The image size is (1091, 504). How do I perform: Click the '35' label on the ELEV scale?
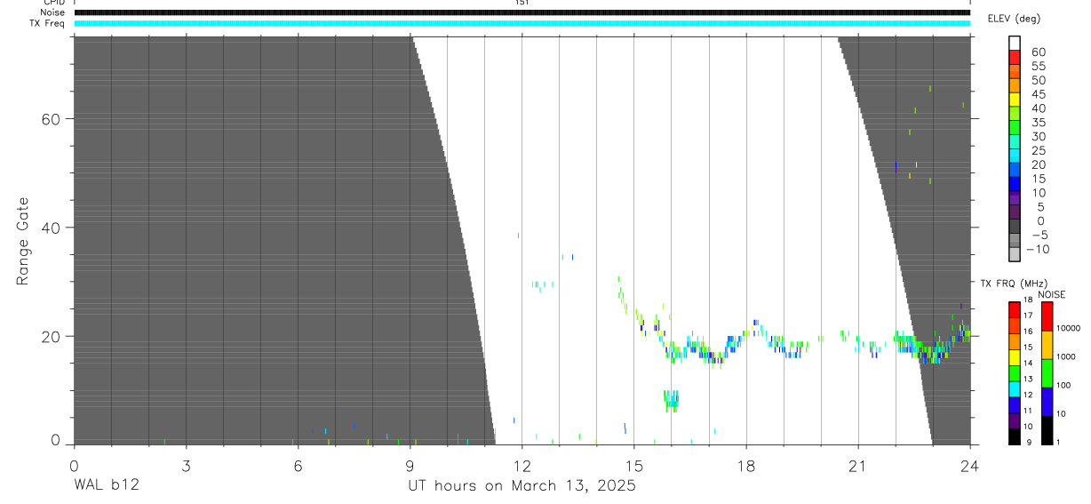1038,123
